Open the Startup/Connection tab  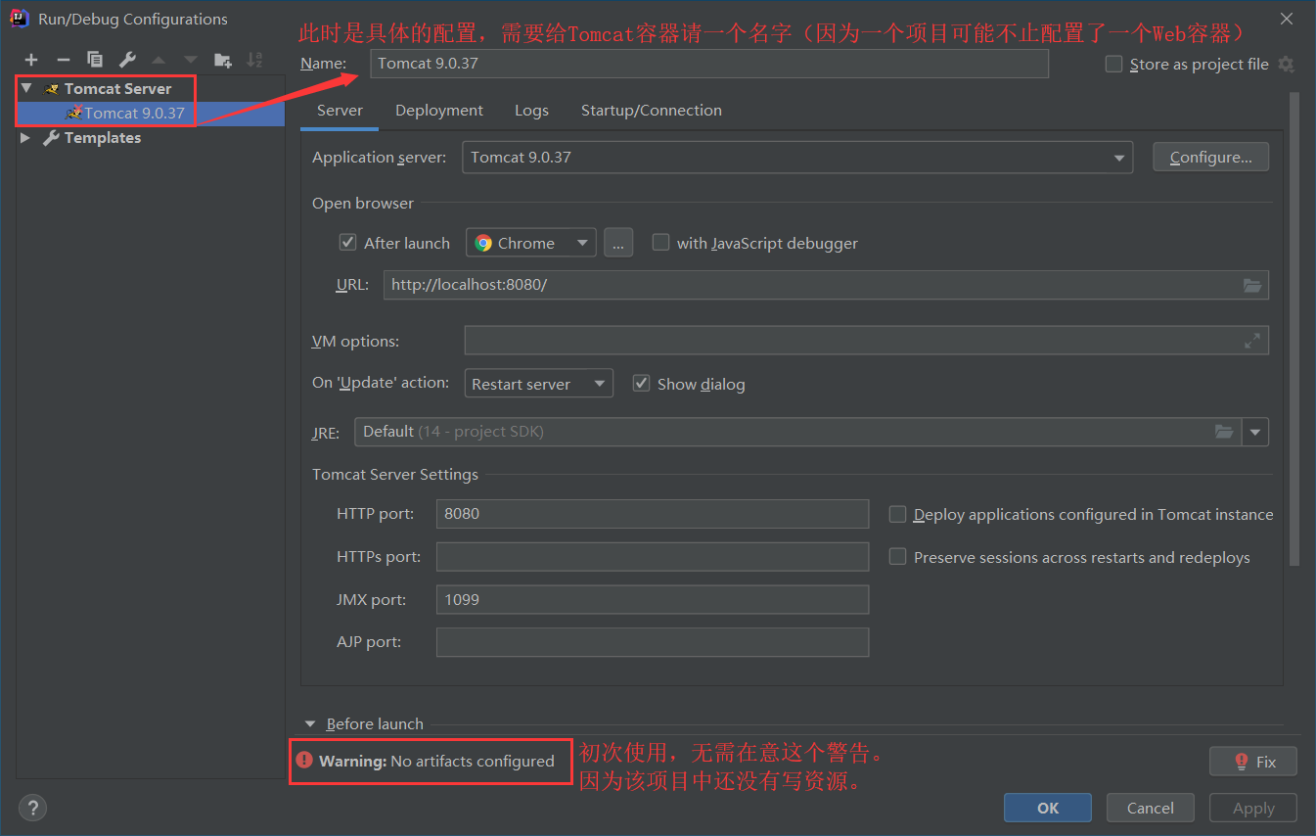pos(652,111)
